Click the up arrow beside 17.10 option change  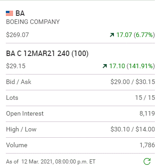tap(104, 66)
